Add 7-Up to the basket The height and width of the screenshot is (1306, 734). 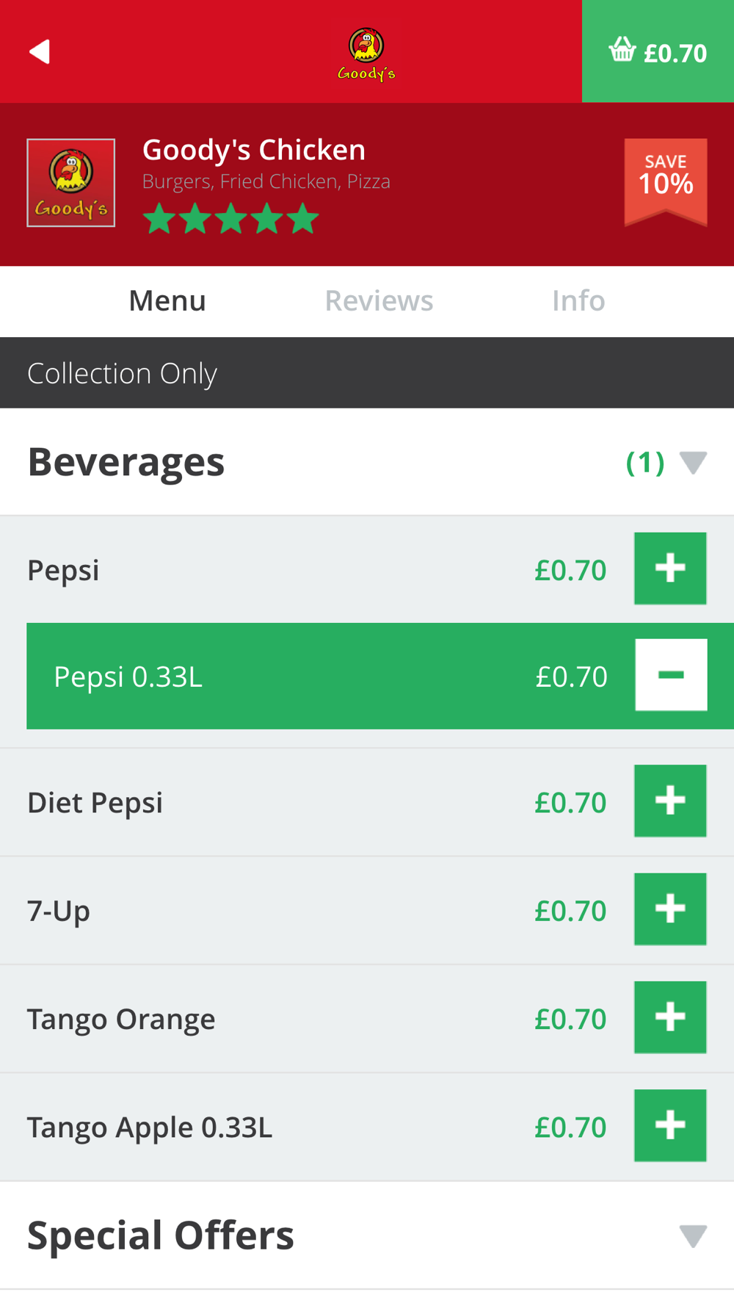point(669,909)
